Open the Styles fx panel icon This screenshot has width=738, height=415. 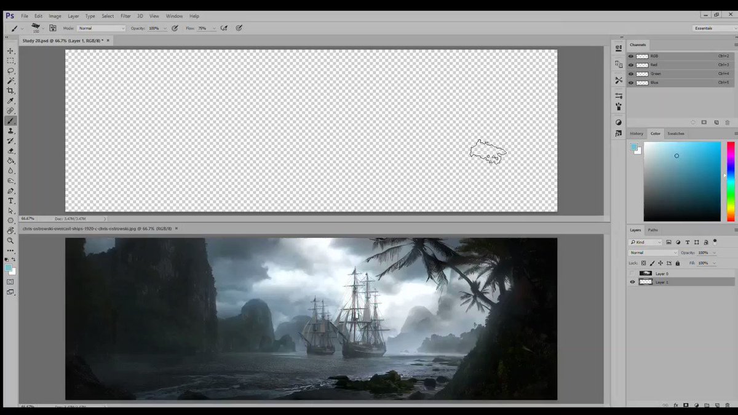point(619,133)
